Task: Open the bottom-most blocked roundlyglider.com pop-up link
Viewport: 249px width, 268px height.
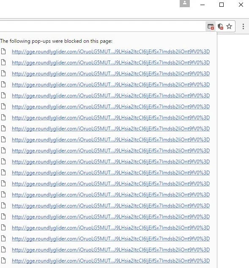Action: (x=111, y=261)
